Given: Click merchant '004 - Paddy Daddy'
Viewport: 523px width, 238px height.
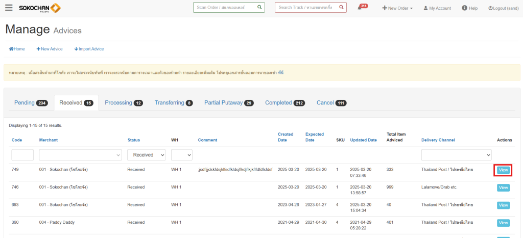Looking at the screenshot, I should 57,222.
